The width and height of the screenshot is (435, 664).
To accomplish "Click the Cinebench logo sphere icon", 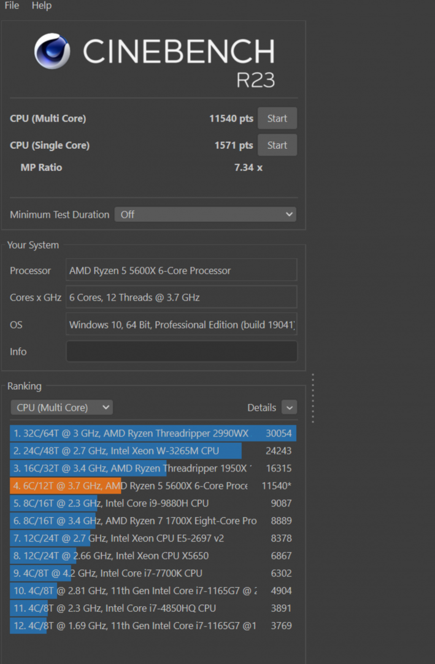I will (52, 51).
